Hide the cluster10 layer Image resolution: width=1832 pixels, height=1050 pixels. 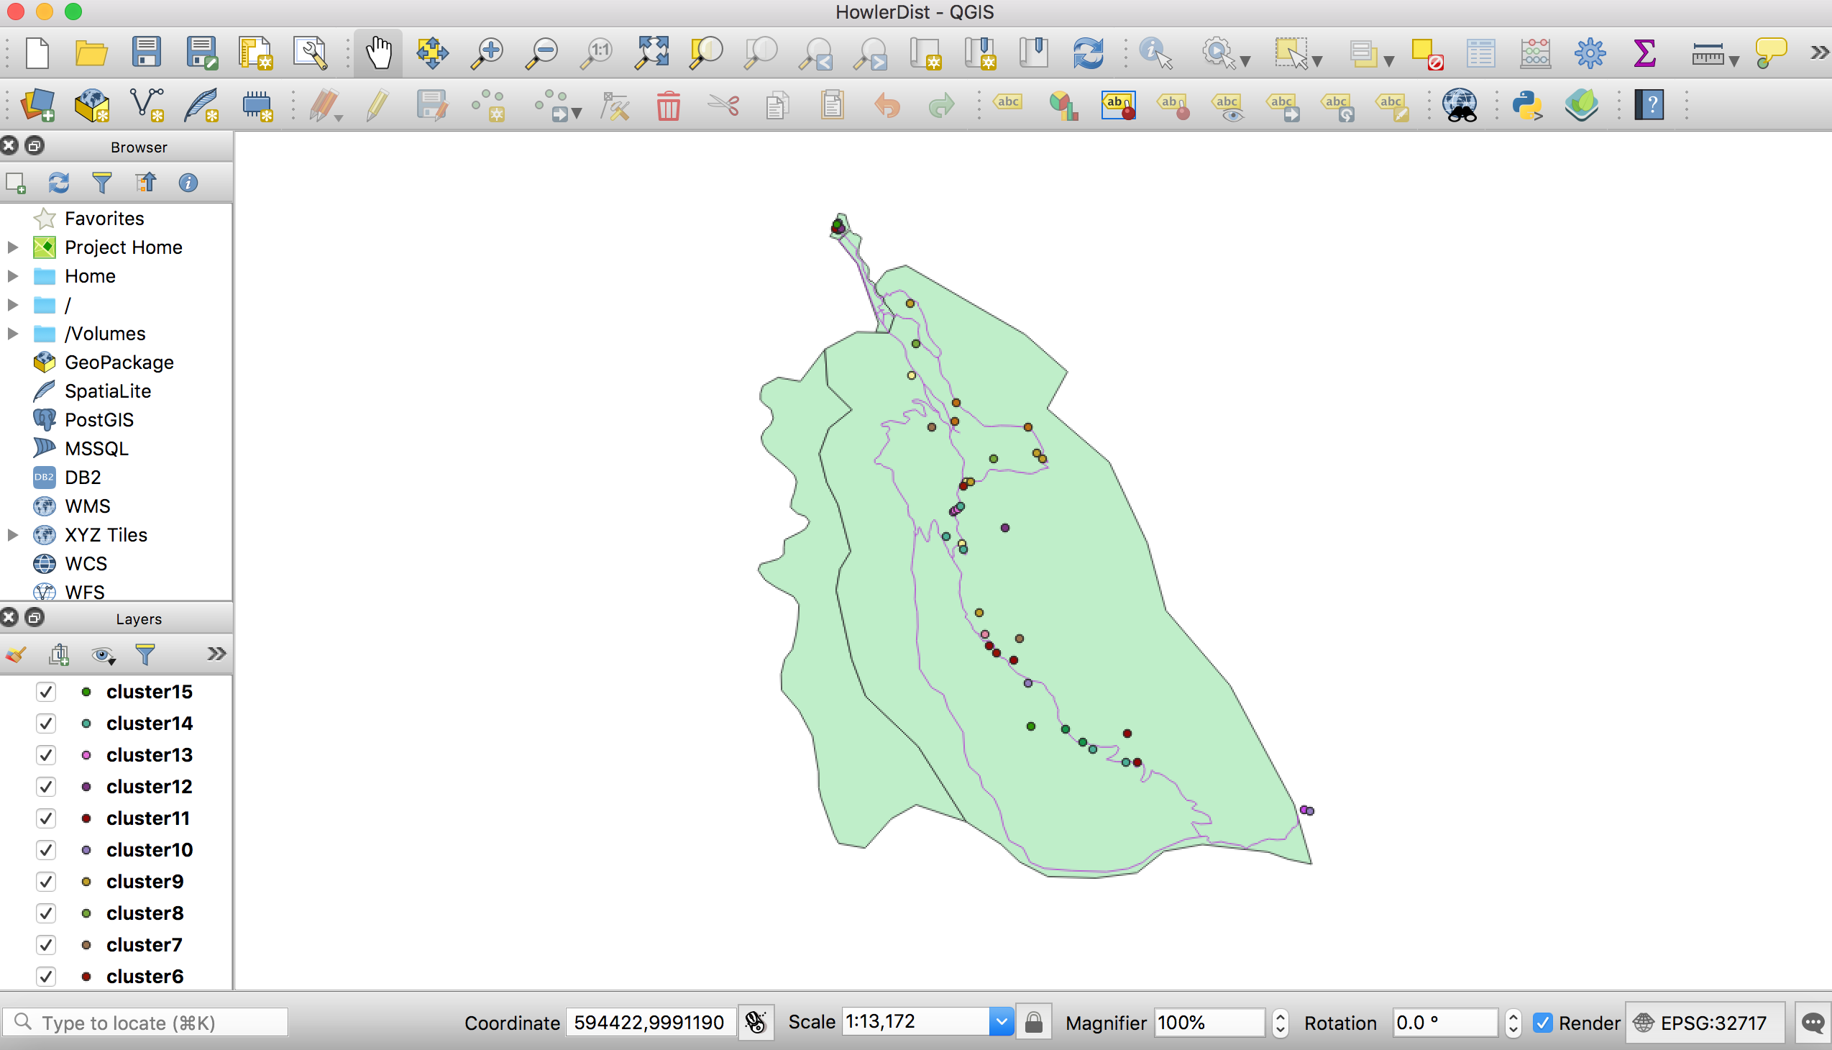45,850
